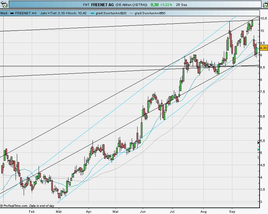Select the gleit Durchschnitt20 legend label
This screenshot has height=214, width=268.
(110, 13)
